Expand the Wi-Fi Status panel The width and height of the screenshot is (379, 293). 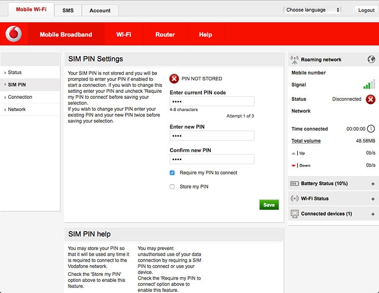coord(372,198)
